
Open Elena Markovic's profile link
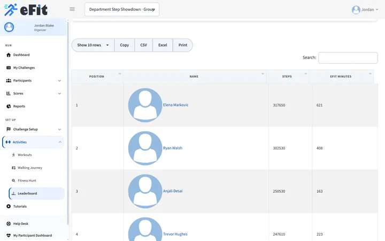point(175,105)
